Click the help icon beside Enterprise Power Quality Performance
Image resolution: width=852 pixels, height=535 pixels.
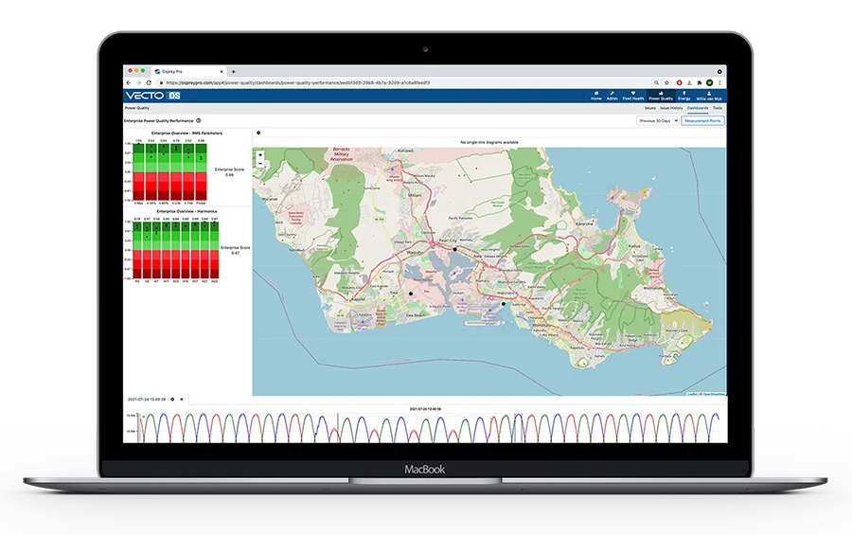[199, 120]
